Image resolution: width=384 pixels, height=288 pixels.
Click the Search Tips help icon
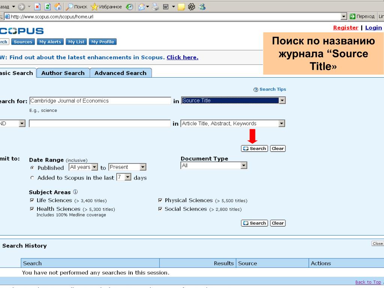point(256,90)
